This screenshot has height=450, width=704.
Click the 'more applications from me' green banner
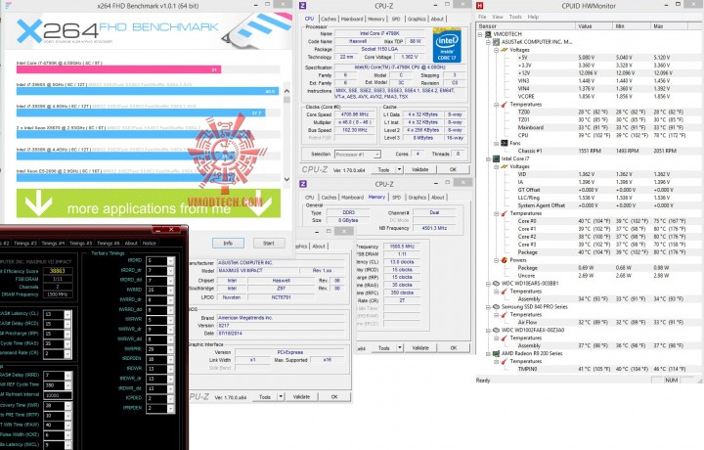(x=149, y=203)
